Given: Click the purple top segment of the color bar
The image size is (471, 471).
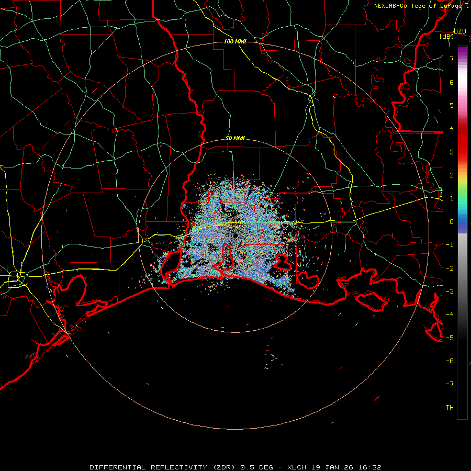Looking at the screenshot, I should click(x=462, y=50).
